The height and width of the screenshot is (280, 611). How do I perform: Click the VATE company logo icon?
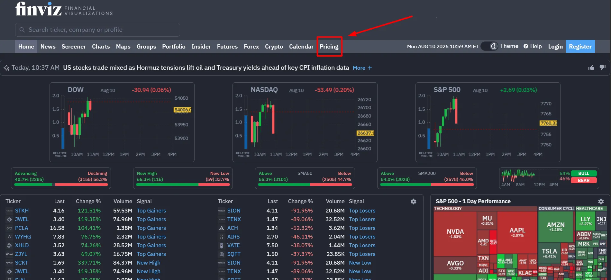click(x=222, y=246)
